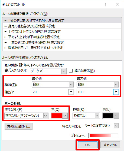Screen dimensions: 124x151
Task: Click the minimum value range selector icon
Action: (71, 92)
